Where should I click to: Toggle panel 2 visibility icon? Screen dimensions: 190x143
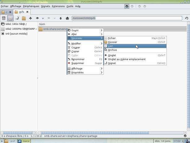[132, 6]
